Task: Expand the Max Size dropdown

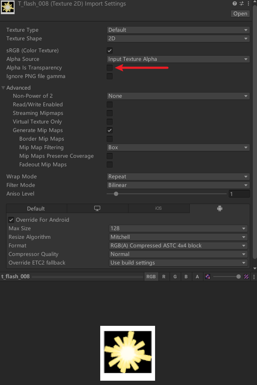Action: click(178, 229)
